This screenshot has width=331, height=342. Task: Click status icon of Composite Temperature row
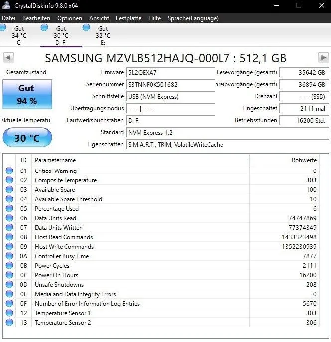tap(9, 180)
